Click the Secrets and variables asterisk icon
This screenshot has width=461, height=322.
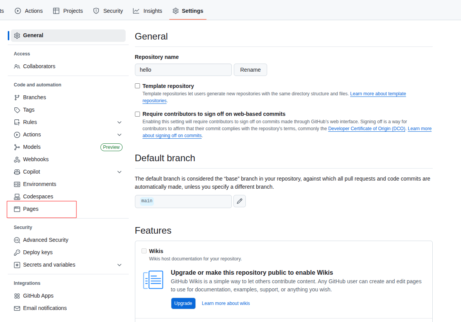[x=17, y=265]
